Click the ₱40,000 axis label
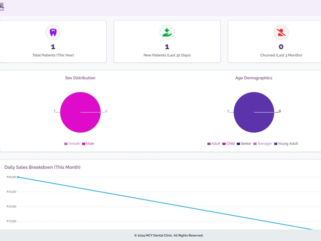 click(x=12, y=177)
